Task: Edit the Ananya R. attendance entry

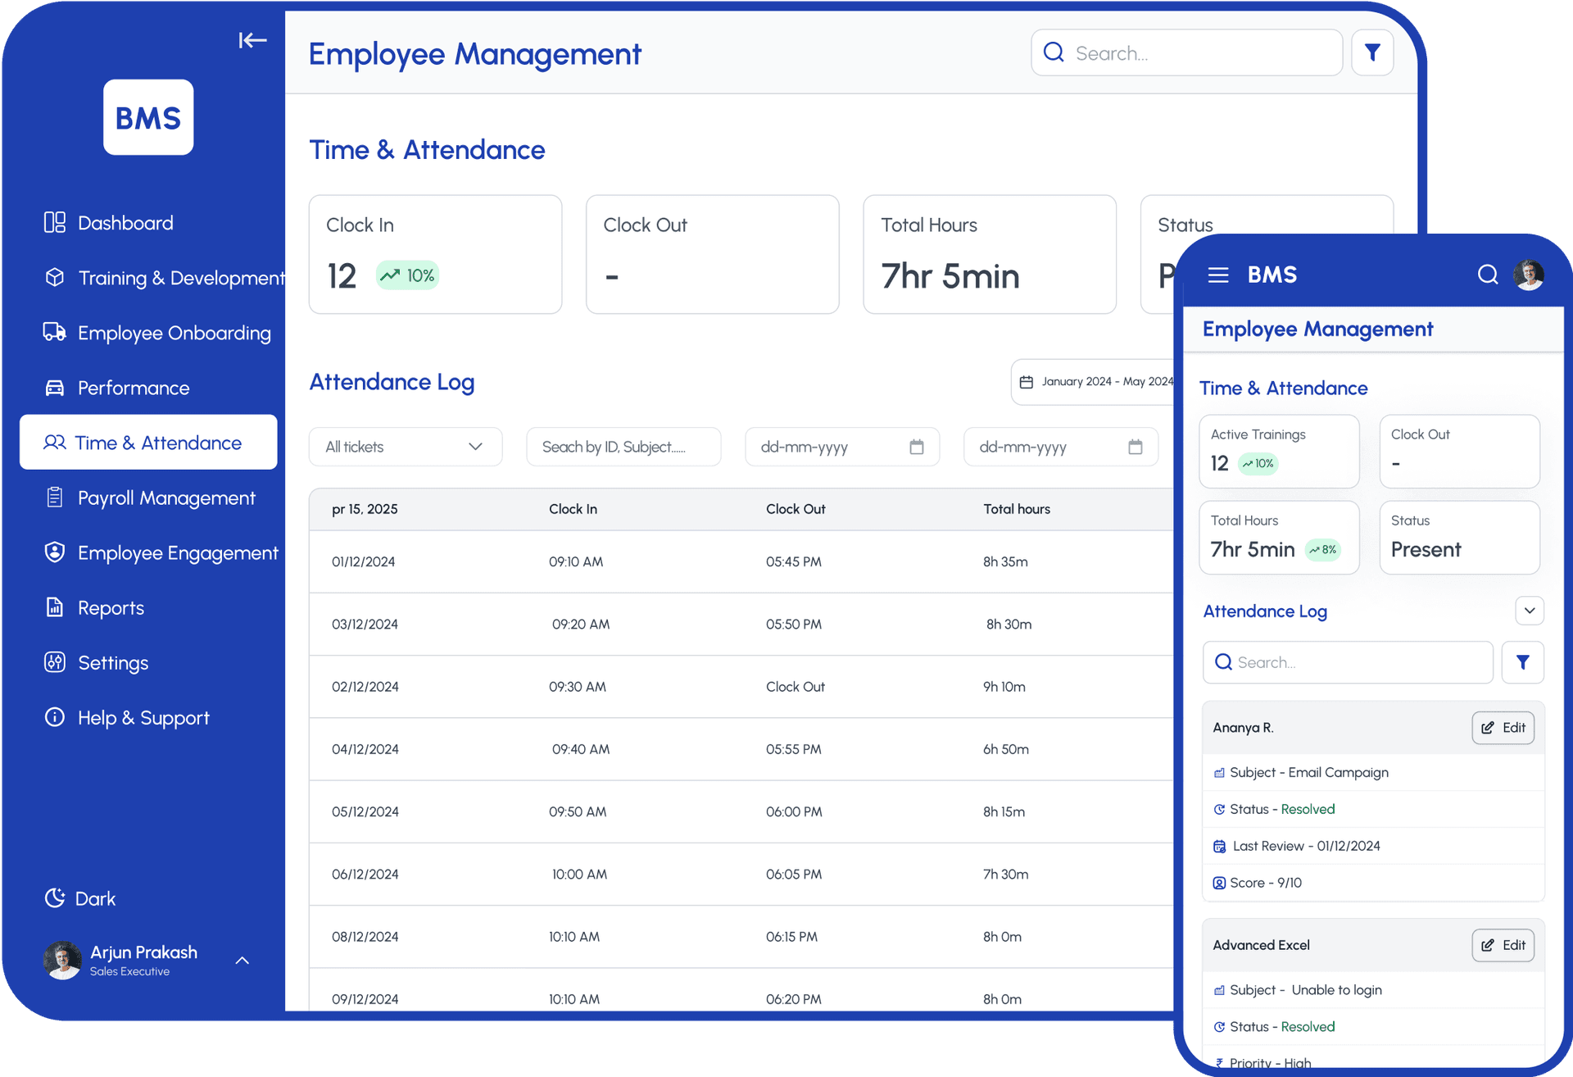Action: click(x=1503, y=727)
